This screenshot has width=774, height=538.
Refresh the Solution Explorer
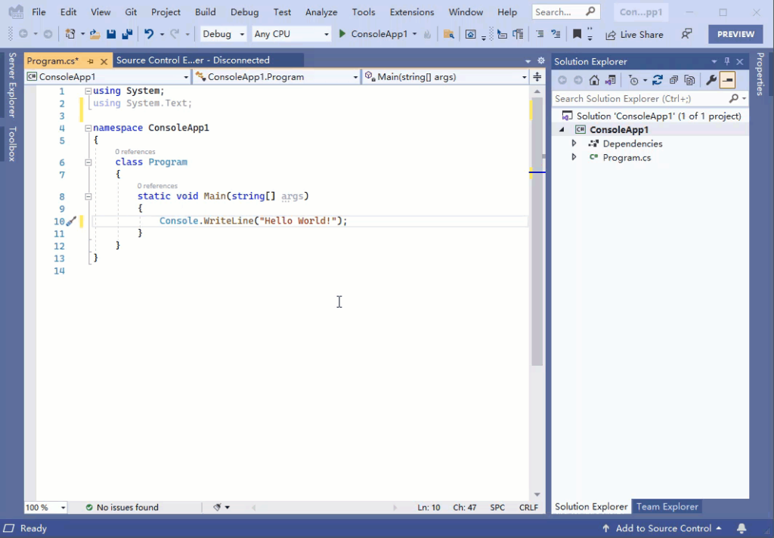pos(658,79)
